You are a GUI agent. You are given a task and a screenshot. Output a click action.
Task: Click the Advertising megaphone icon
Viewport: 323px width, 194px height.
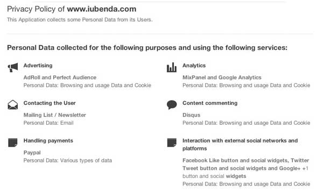[13, 68]
